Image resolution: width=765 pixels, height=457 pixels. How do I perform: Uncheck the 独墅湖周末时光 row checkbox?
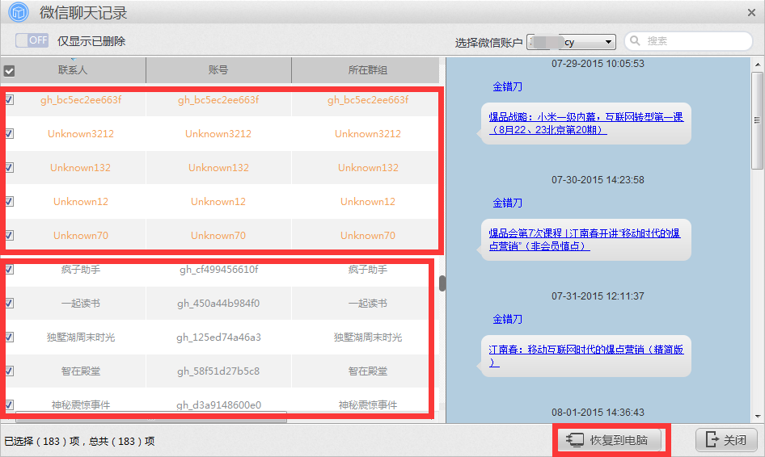point(9,338)
